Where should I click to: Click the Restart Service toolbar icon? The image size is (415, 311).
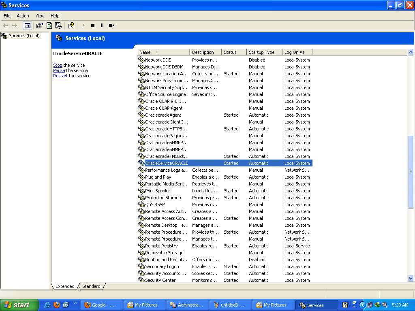pos(111,26)
